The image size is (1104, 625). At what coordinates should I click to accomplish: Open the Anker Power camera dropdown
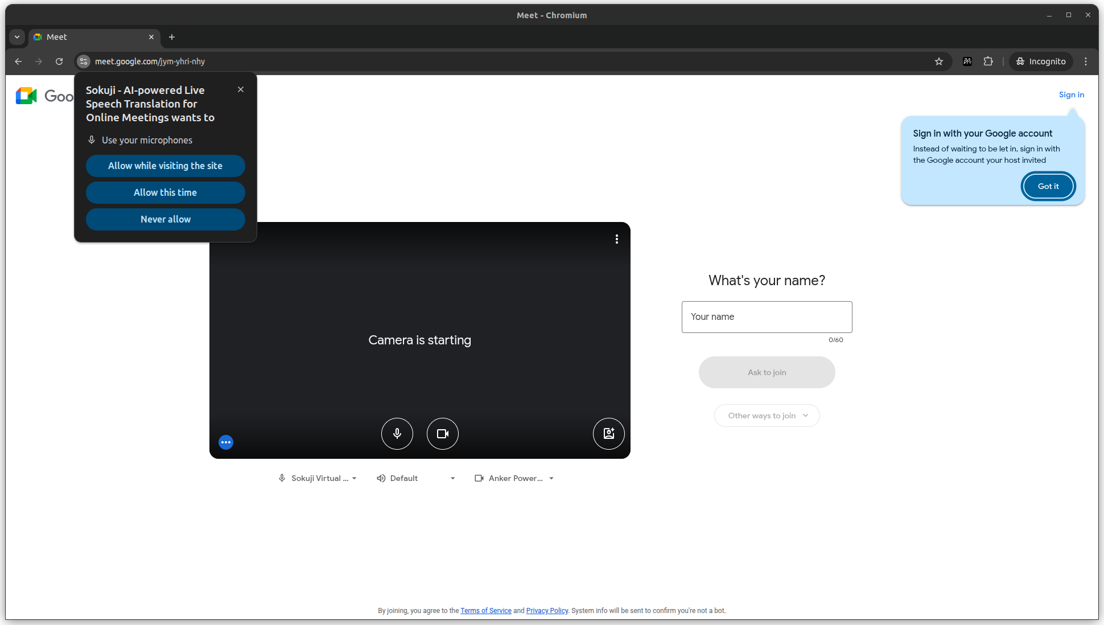[514, 478]
